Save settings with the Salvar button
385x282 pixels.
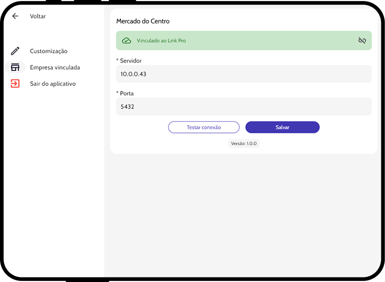click(x=282, y=127)
